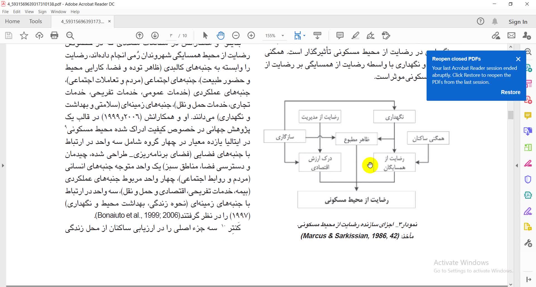
Task: Go to the next page arrow
Action: click(155, 35)
